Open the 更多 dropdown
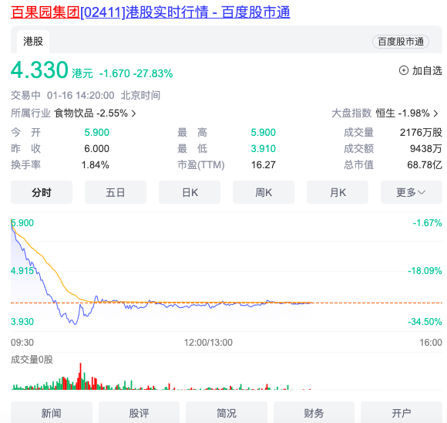Image resolution: width=447 pixels, height=423 pixels. (412, 192)
